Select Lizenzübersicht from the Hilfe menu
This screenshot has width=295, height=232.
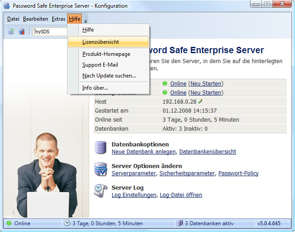click(x=109, y=42)
